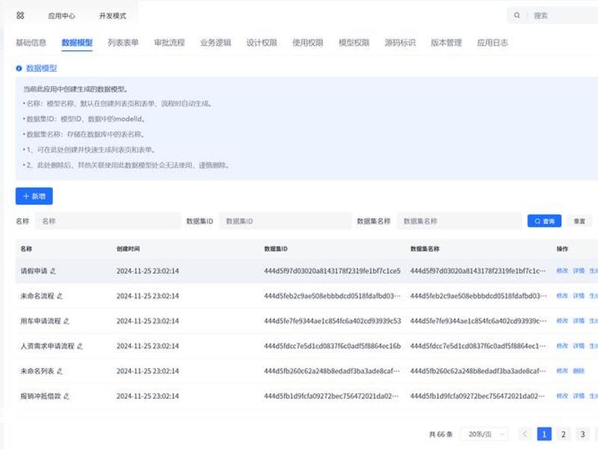This screenshot has height=449, width=598.
Task: Switch to the 版本管理 tab
Action: [446, 43]
